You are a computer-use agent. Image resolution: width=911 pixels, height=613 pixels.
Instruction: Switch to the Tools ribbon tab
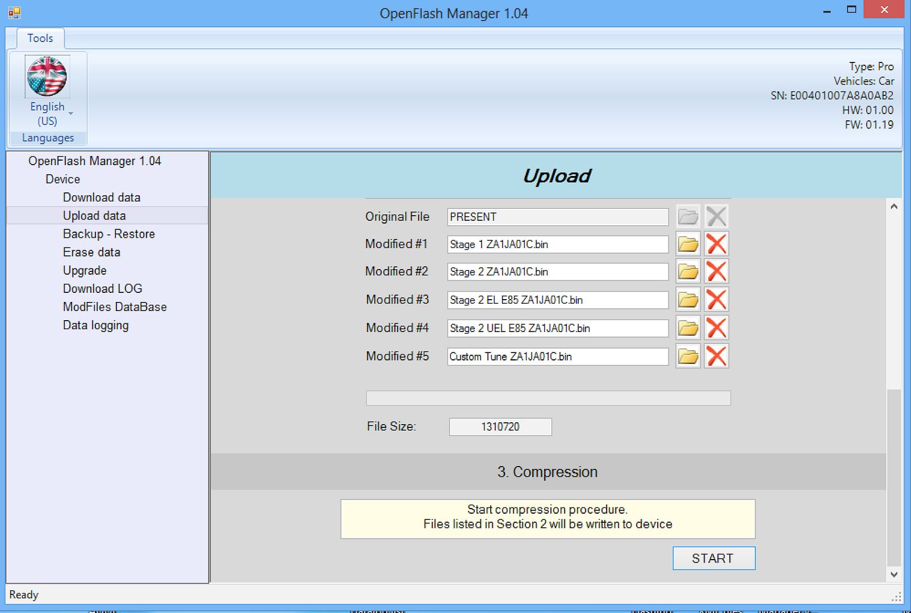[x=40, y=38]
